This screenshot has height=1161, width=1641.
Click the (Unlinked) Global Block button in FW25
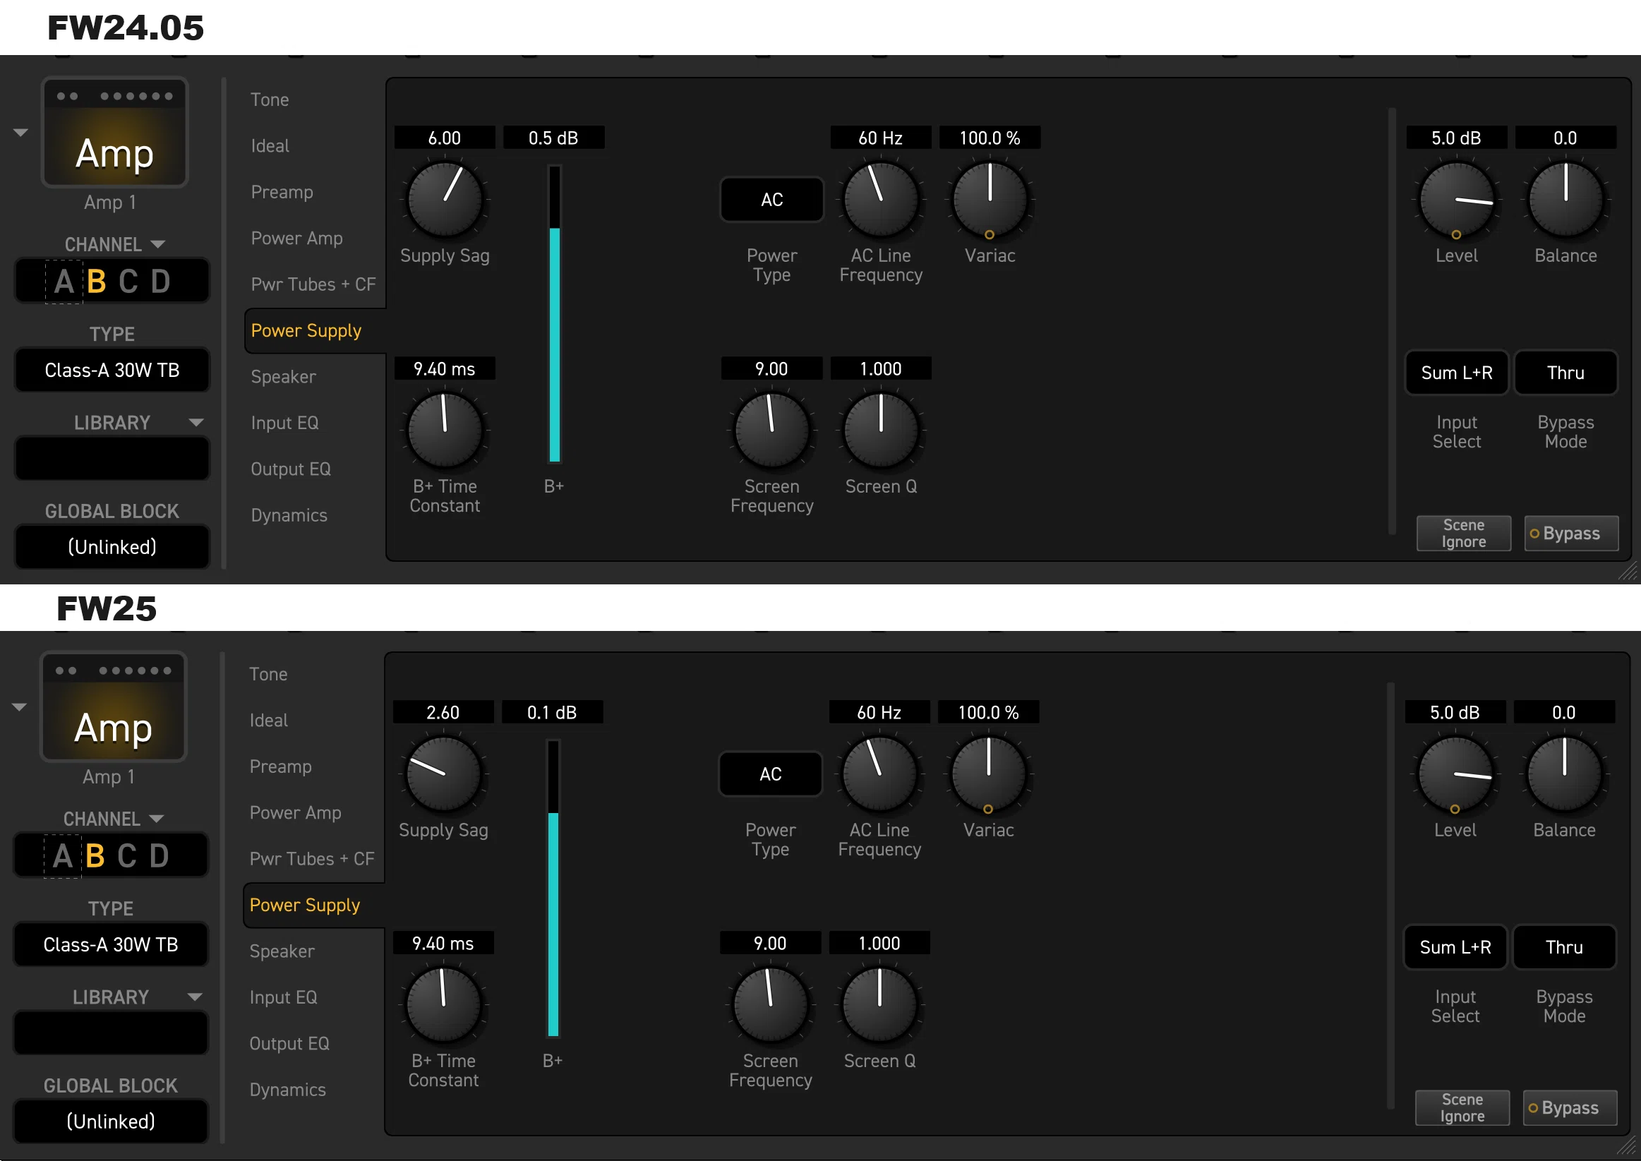(111, 1121)
